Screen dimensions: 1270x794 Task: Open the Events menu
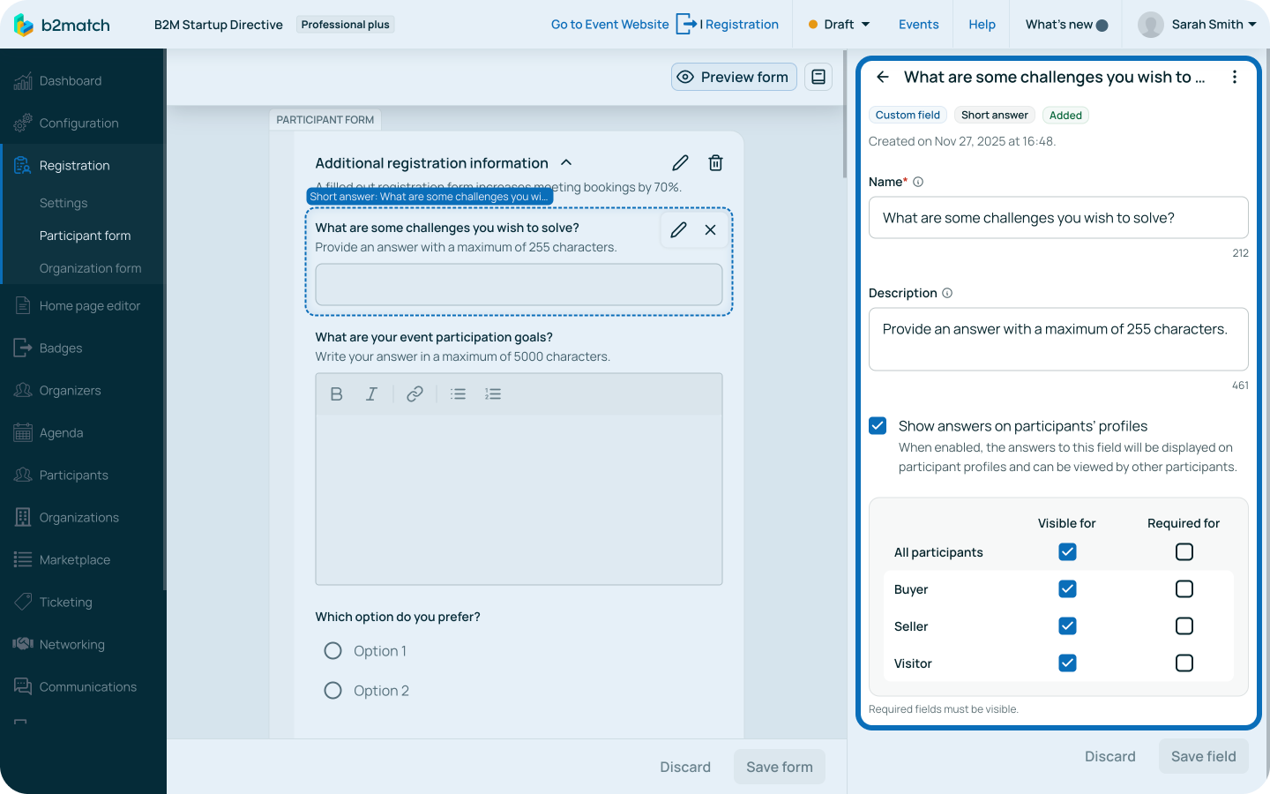pos(918,25)
